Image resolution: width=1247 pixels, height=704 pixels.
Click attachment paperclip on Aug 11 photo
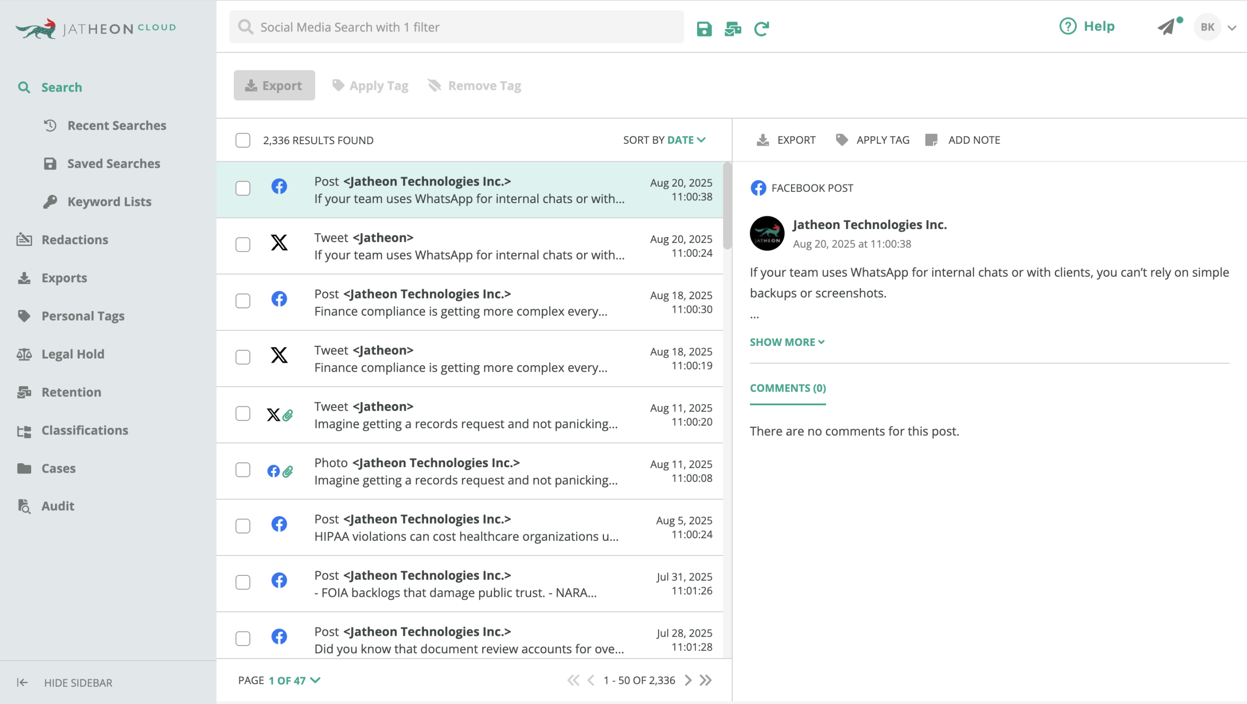(x=288, y=471)
